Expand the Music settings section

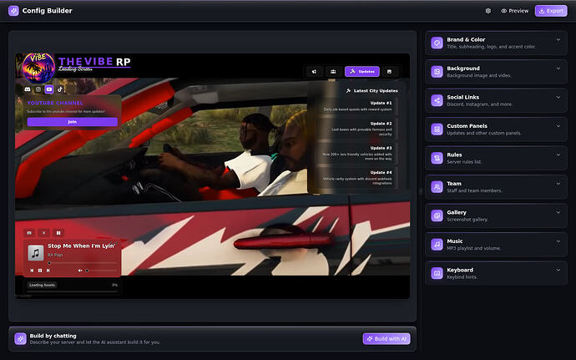[496, 245]
